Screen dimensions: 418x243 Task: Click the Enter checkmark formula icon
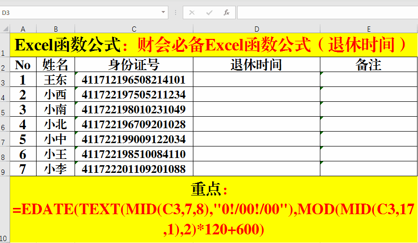click(209, 12)
